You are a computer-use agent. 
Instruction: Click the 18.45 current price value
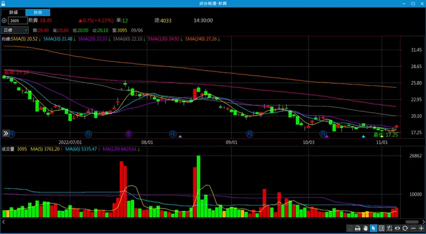46,20
